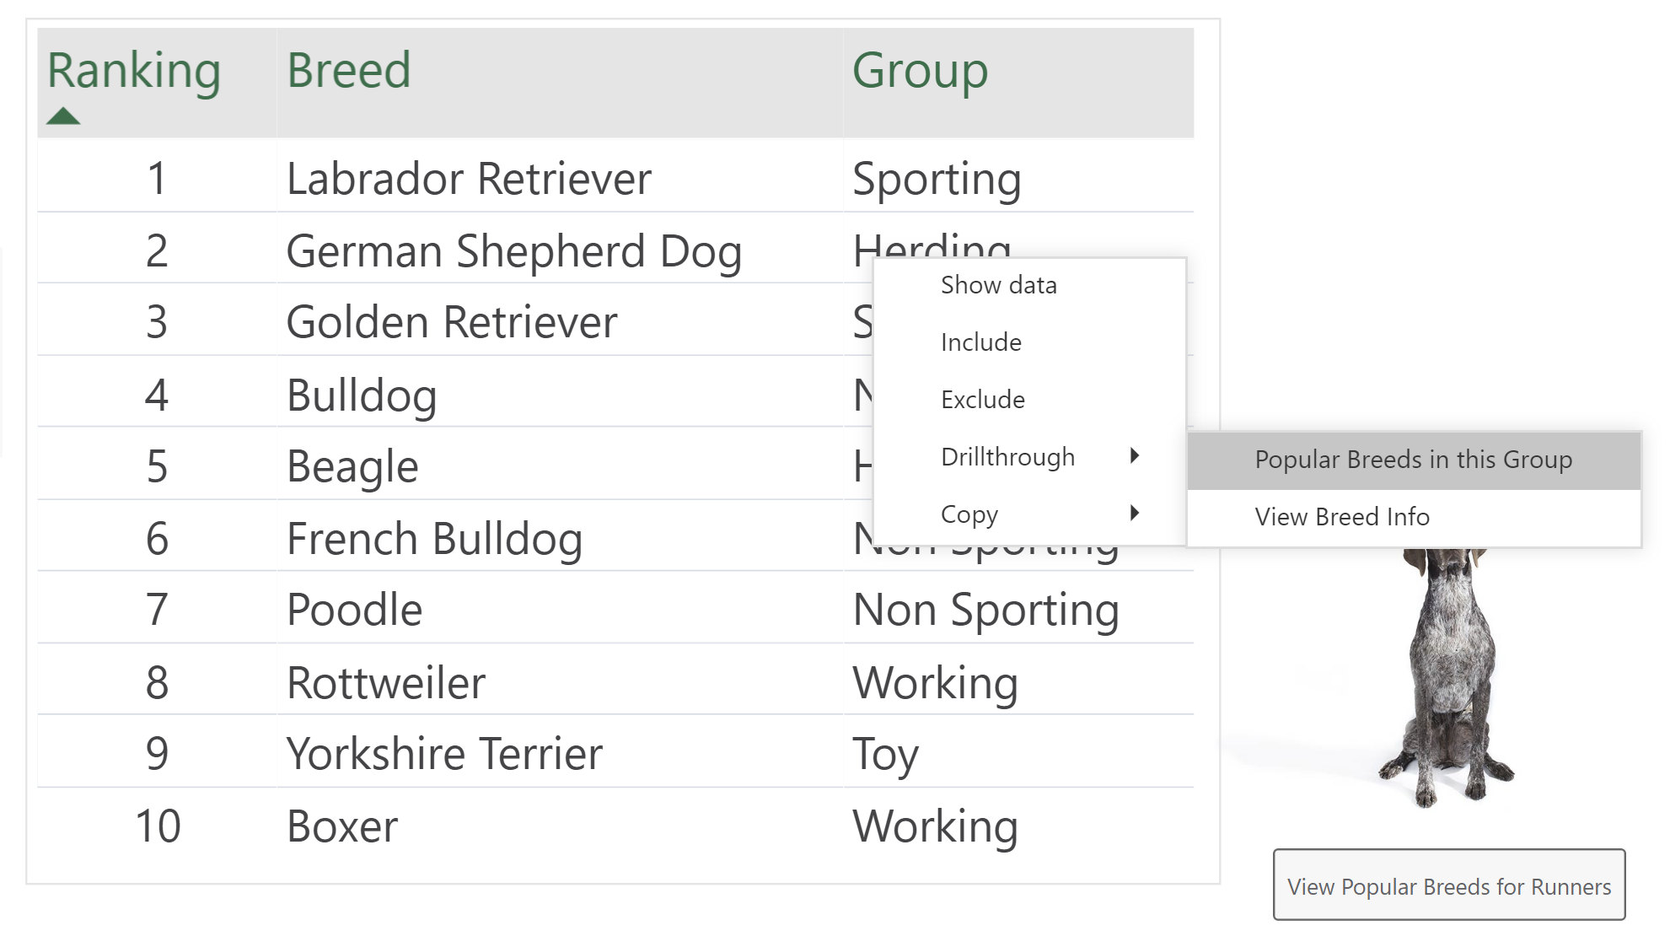Click the Toy group cell
Screen dimensions: 1670x947
pyautogui.click(x=1018, y=753)
